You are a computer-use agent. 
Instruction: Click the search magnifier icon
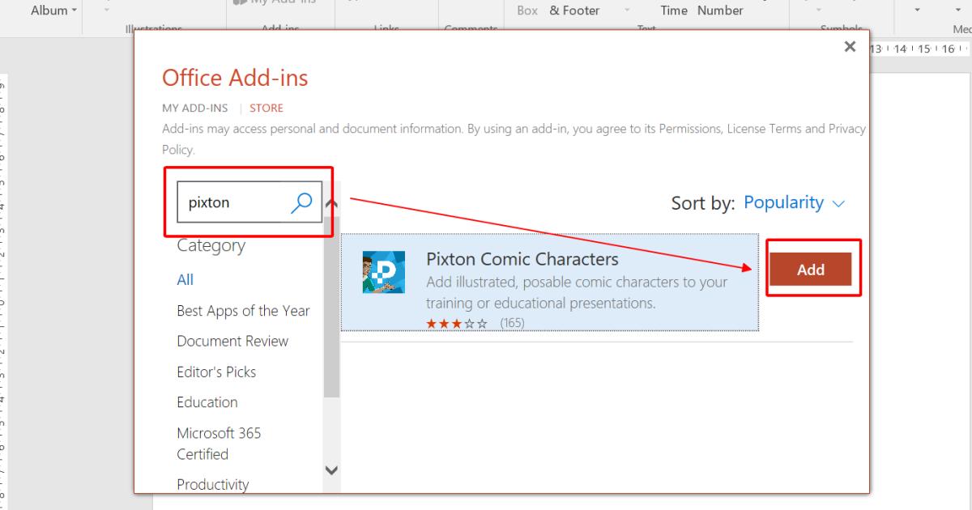coord(301,202)
